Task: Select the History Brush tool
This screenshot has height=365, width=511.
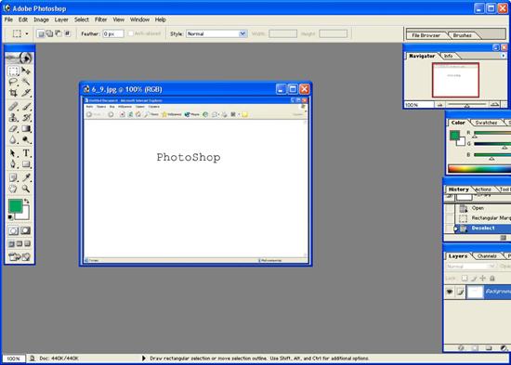Action: [x=26, y=118]
